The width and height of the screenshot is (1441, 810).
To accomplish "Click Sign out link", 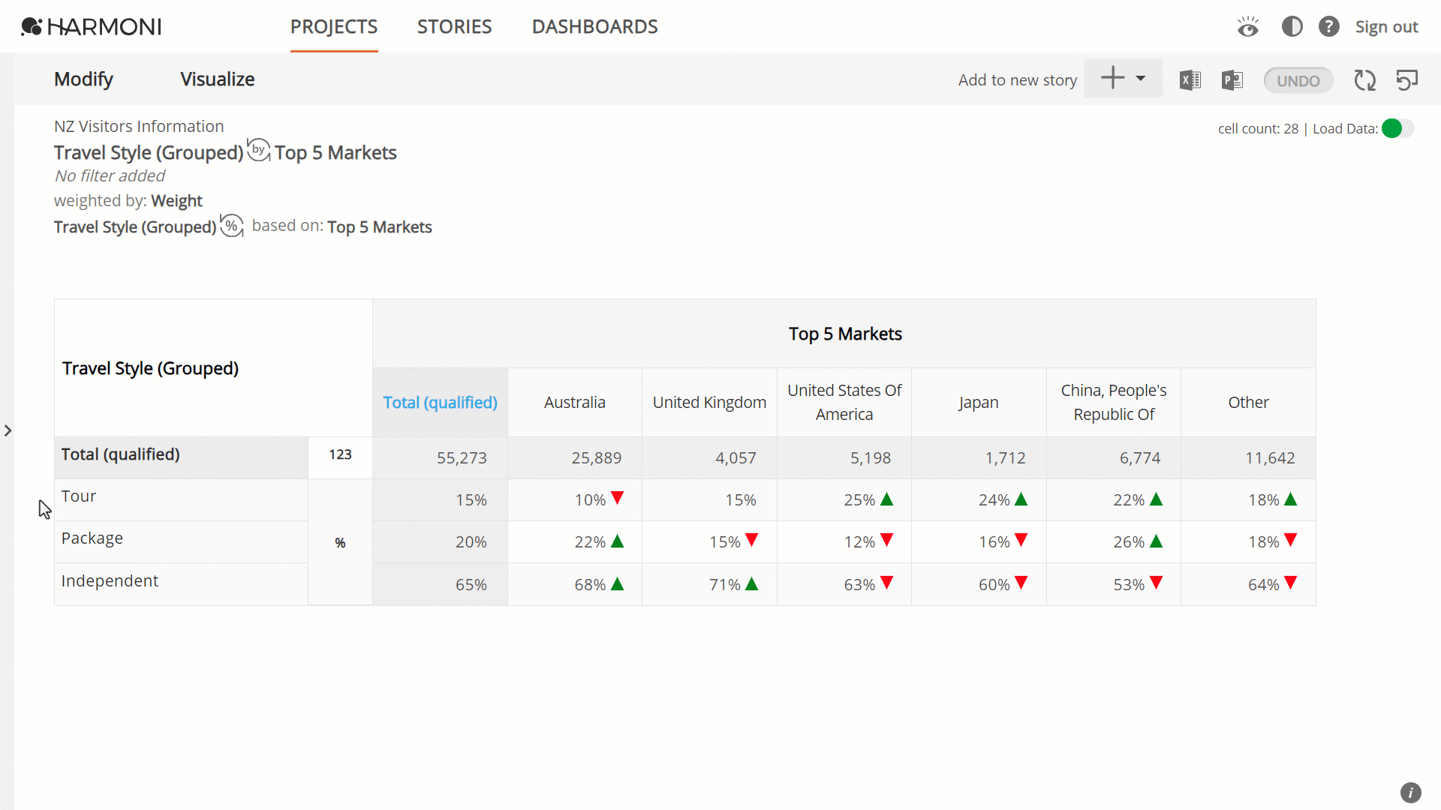I will 1387,27.
